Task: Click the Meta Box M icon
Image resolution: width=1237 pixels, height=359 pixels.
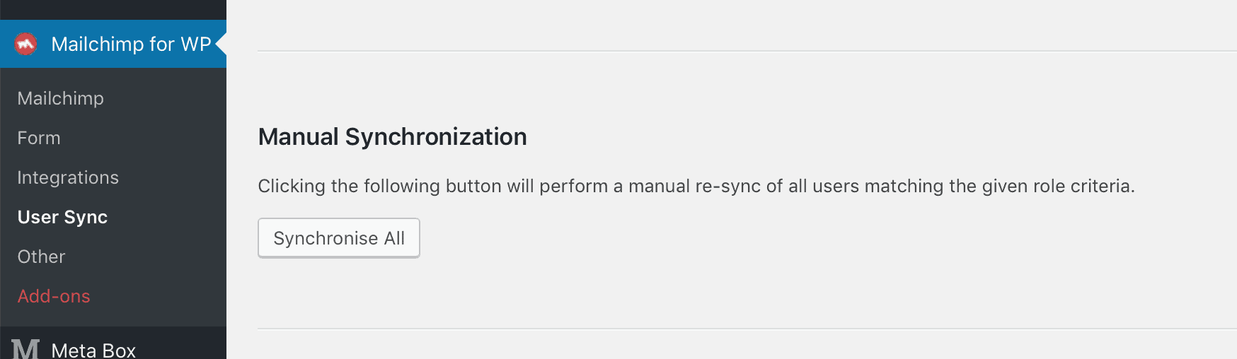Action: pyautogui.click(x=25, y=349)
